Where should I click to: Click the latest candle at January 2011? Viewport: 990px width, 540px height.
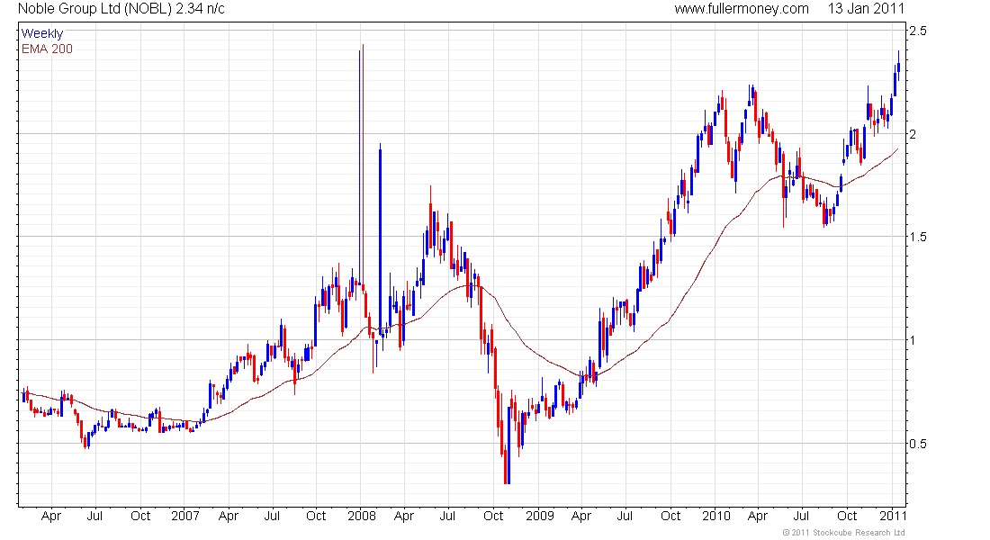point(898,64)
